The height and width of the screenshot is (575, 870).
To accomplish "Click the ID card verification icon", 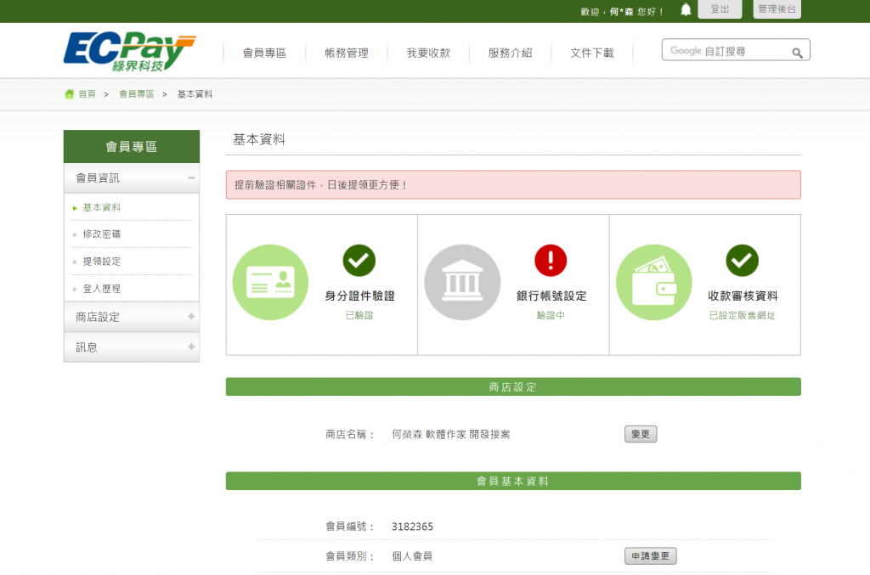I will (x=270, y=282).
